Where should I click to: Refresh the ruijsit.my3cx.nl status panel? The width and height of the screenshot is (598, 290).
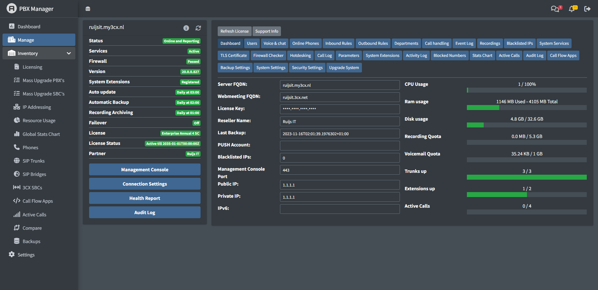[x=198, y=28]
